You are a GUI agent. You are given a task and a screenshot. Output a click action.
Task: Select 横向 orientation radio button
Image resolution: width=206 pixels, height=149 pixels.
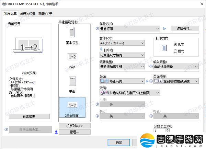pos(175,51)
